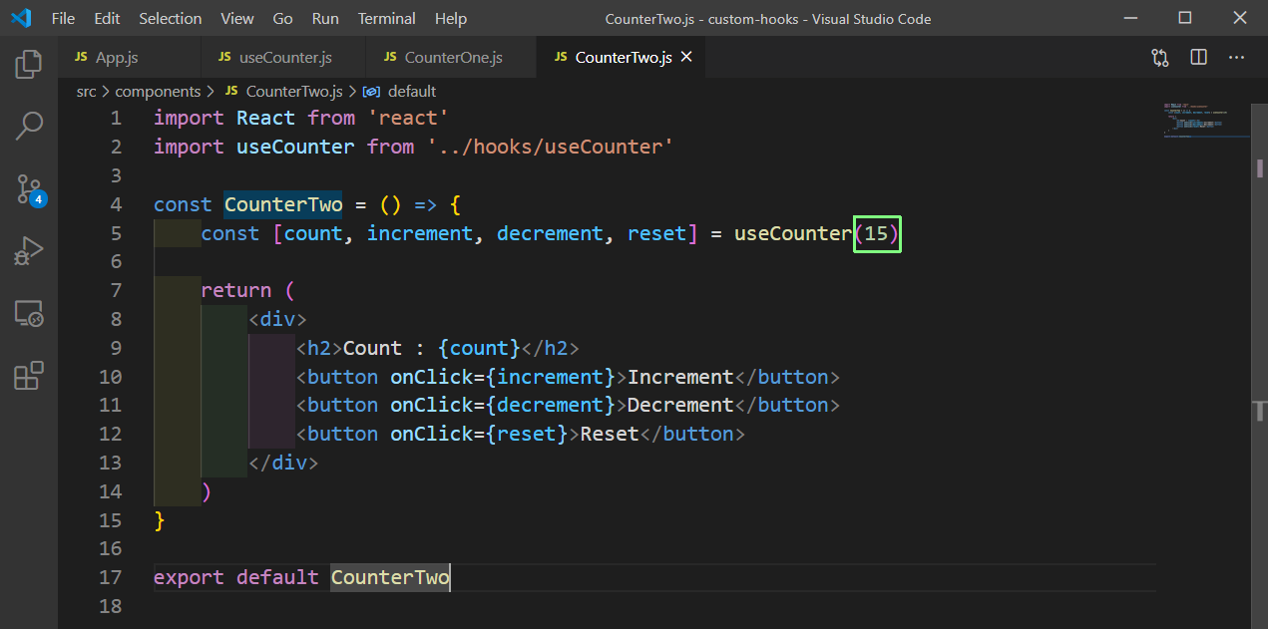The width and height of the screenshot is (1268, 629).
Task: Click 'import React' on line 1
Action: tap(224, 118)
